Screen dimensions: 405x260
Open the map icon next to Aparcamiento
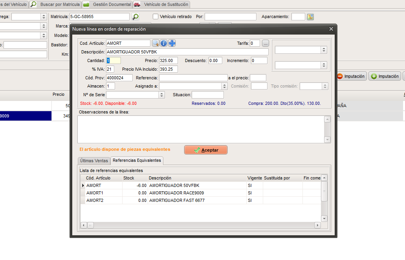[310, 17]
